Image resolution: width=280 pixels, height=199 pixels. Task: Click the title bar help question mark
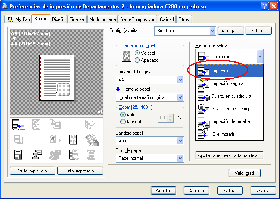tap(265, 6)
